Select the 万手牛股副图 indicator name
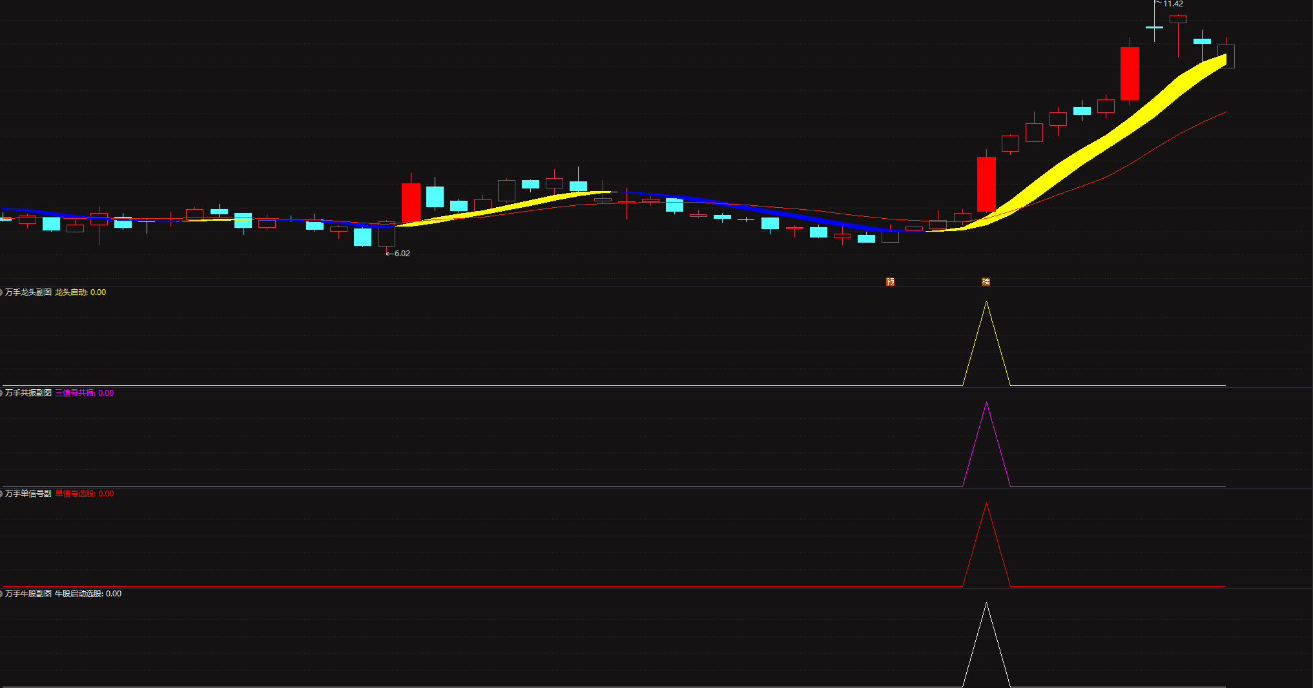Image resolution: width=1313 pixels, height=688 pixels. (x=28, y=594)
